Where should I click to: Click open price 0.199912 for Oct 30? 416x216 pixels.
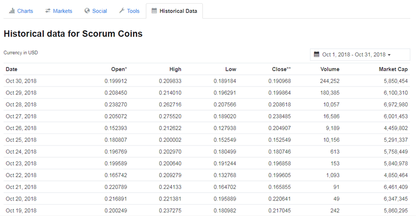pos(115,81)
